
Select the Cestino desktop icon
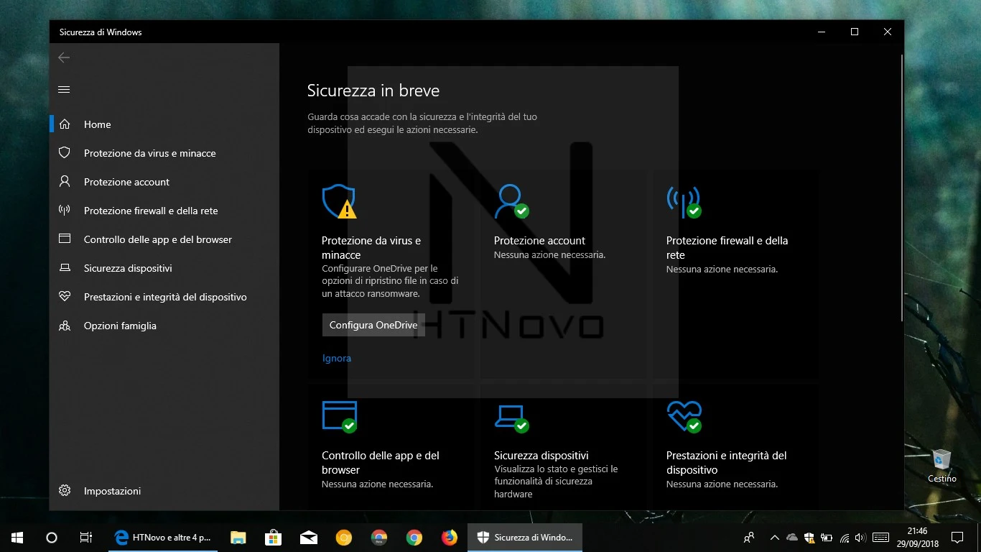pyautogui.click(x=942, y=465)
